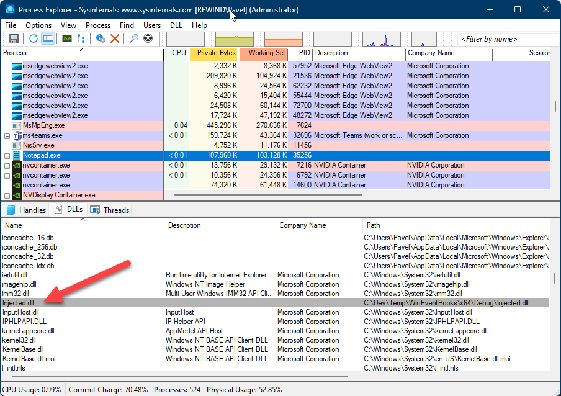This screenshot has width=561, height=396.
Task: Open the System Information graph icon
Action: [x=67, y=38]
